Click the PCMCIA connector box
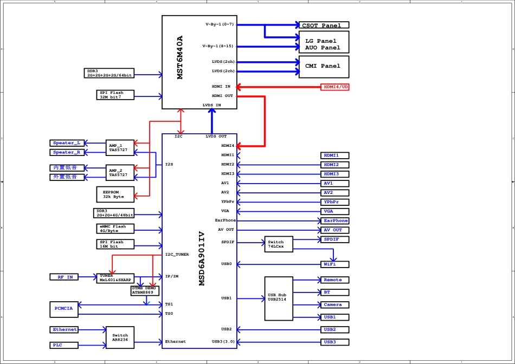The image size is (515, 364). (63, 309)
